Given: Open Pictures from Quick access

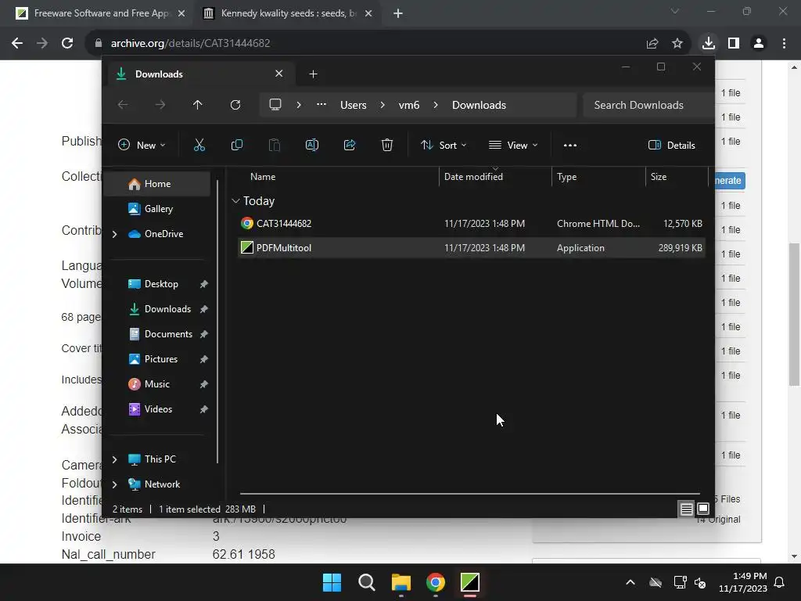Looking at the screenshot, I should coord(161,359).
